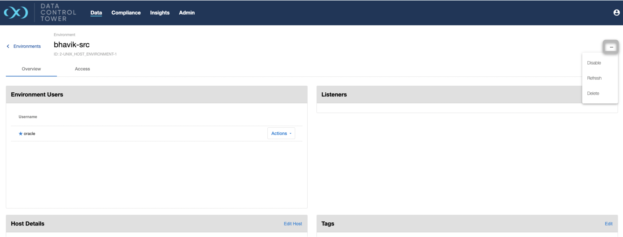The image size is (623, 237).
Task: Return to the Environments list link
Action: coord(27,46)
